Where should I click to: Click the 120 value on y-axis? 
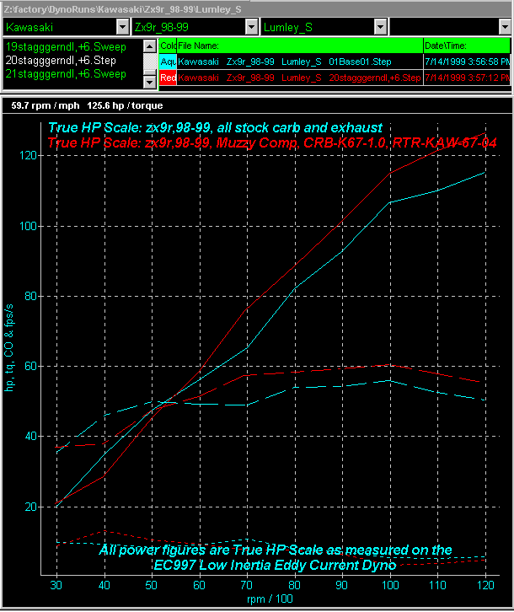click(28, 155)
